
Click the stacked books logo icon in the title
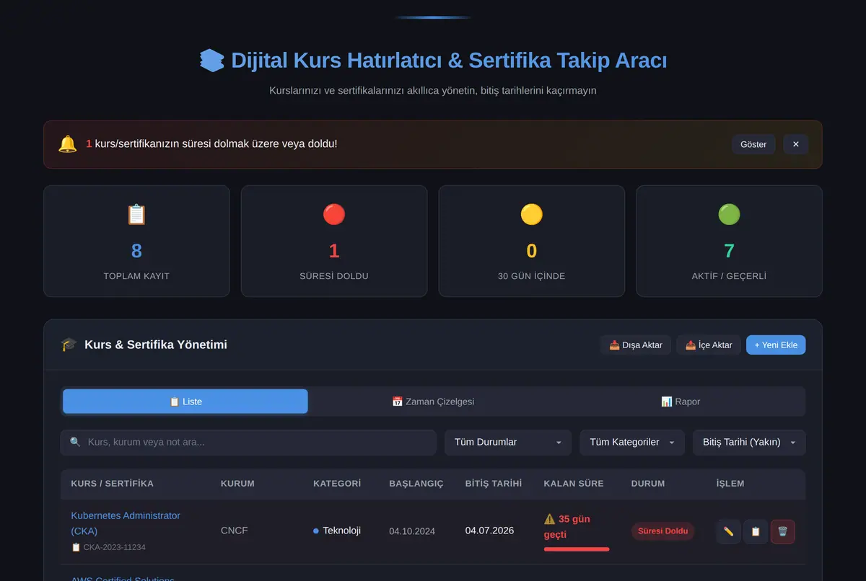click(x=212, y=61)
